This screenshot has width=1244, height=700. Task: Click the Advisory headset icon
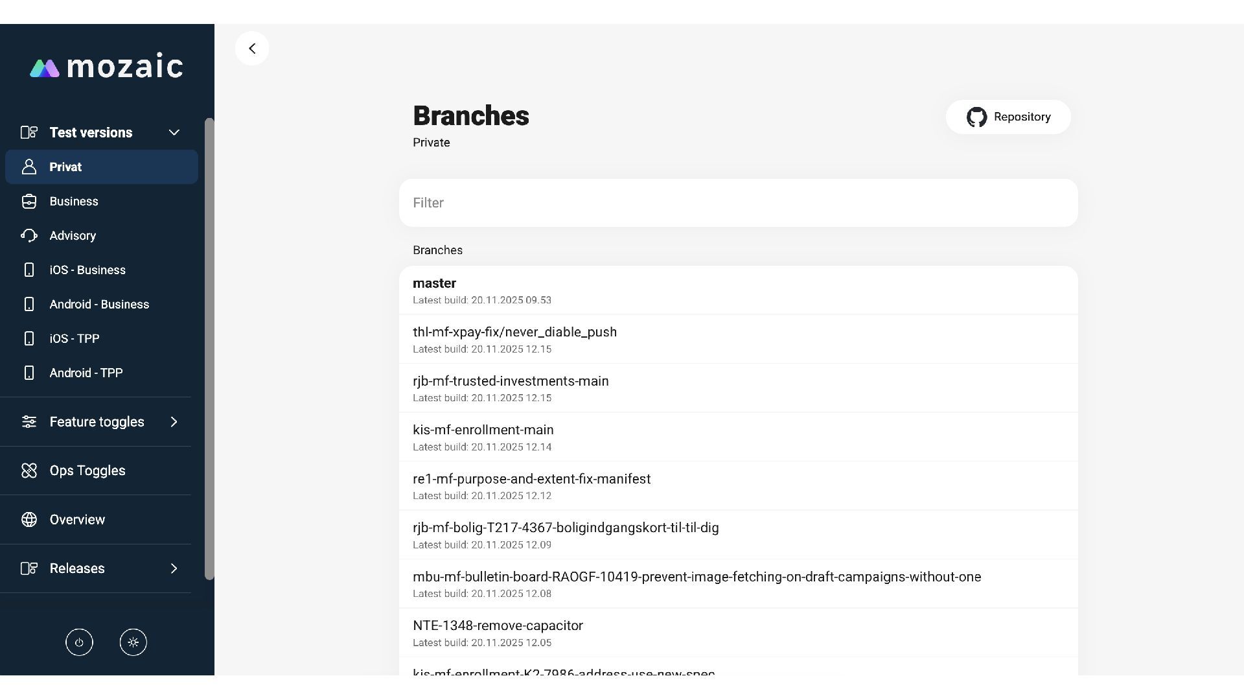pos(29,236)
